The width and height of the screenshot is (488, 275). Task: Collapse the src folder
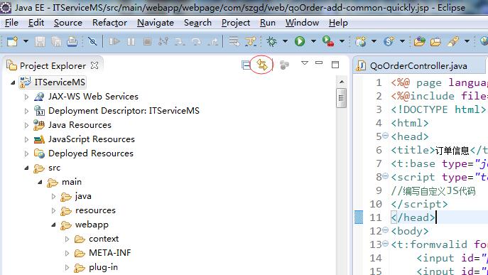[x=26, y=168]
